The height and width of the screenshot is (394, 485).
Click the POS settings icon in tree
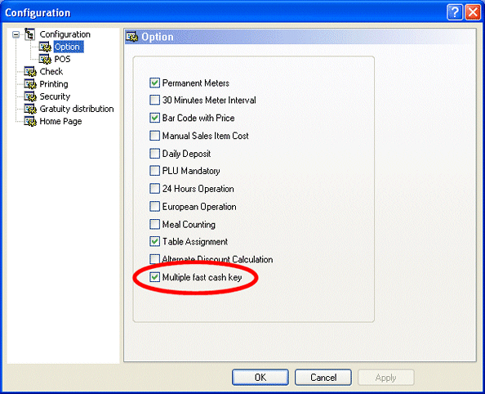tap(45, 59)
